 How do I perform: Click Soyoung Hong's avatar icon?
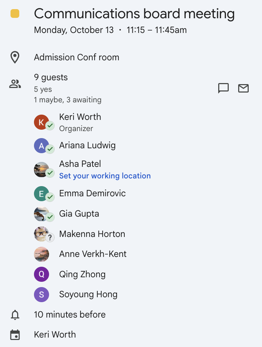[x=41, y=295]
